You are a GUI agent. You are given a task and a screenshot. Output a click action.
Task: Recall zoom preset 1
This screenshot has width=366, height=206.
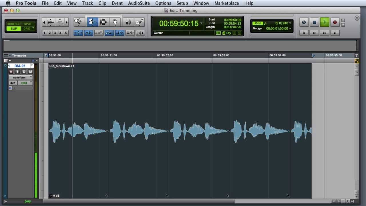(44, 33)
